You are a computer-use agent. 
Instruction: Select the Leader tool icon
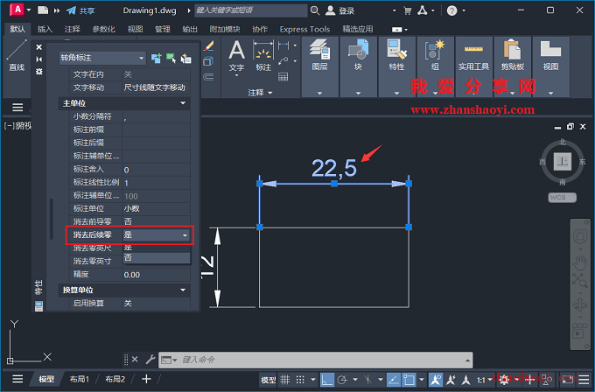[283, 60]
